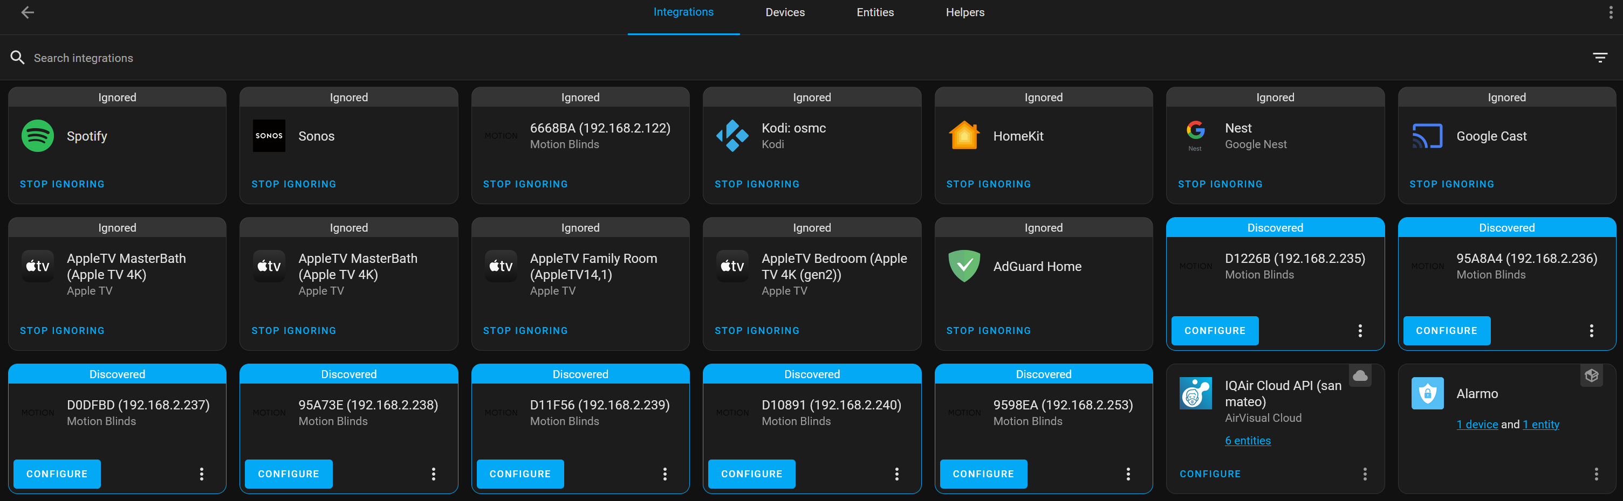
Task: Click the AdGuard Home shield icon
Action: [x=964, y=266]
